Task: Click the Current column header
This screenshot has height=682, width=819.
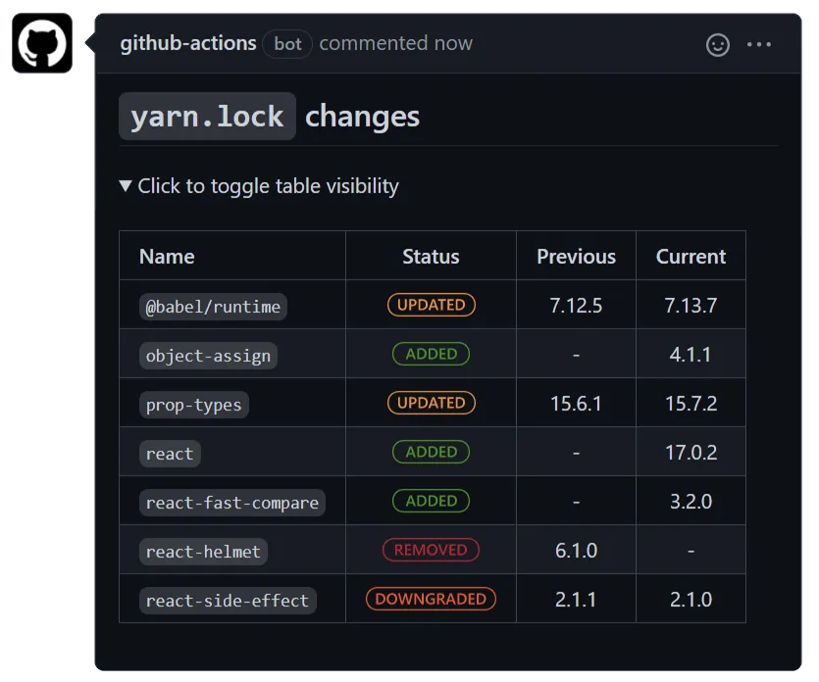Action: (x=691, y=257)
